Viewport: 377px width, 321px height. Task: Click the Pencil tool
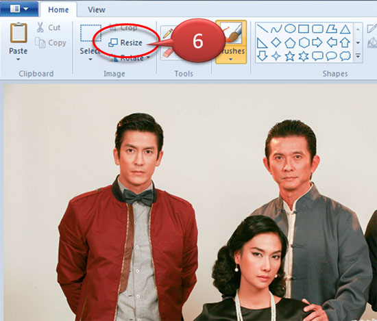point(167,34)
